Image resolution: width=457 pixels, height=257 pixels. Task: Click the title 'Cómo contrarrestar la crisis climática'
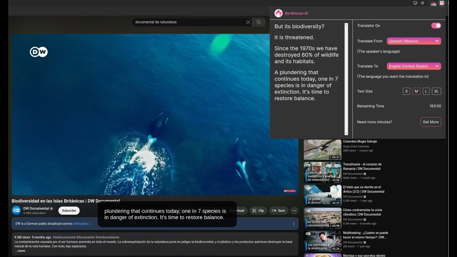[x=362, y=212]
